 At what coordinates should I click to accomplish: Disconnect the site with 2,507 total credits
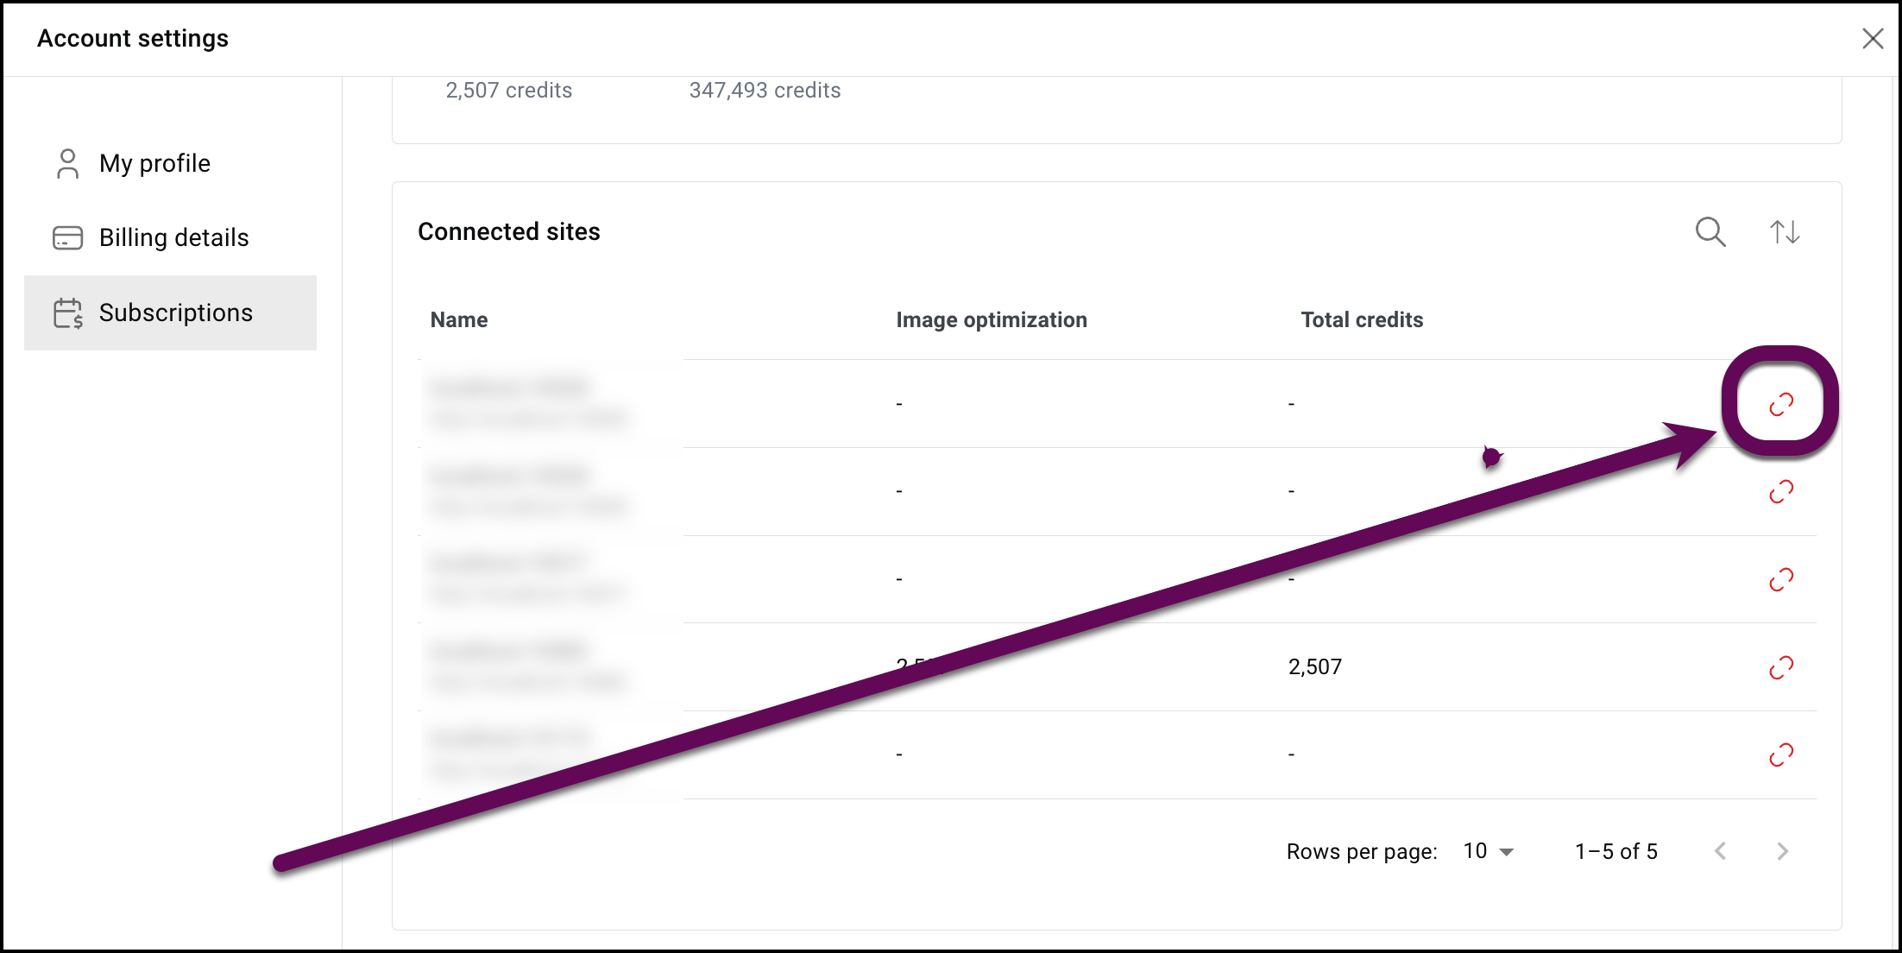1781,667
